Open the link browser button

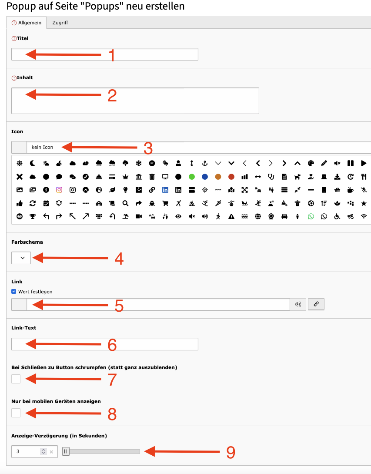coord(316,304)
